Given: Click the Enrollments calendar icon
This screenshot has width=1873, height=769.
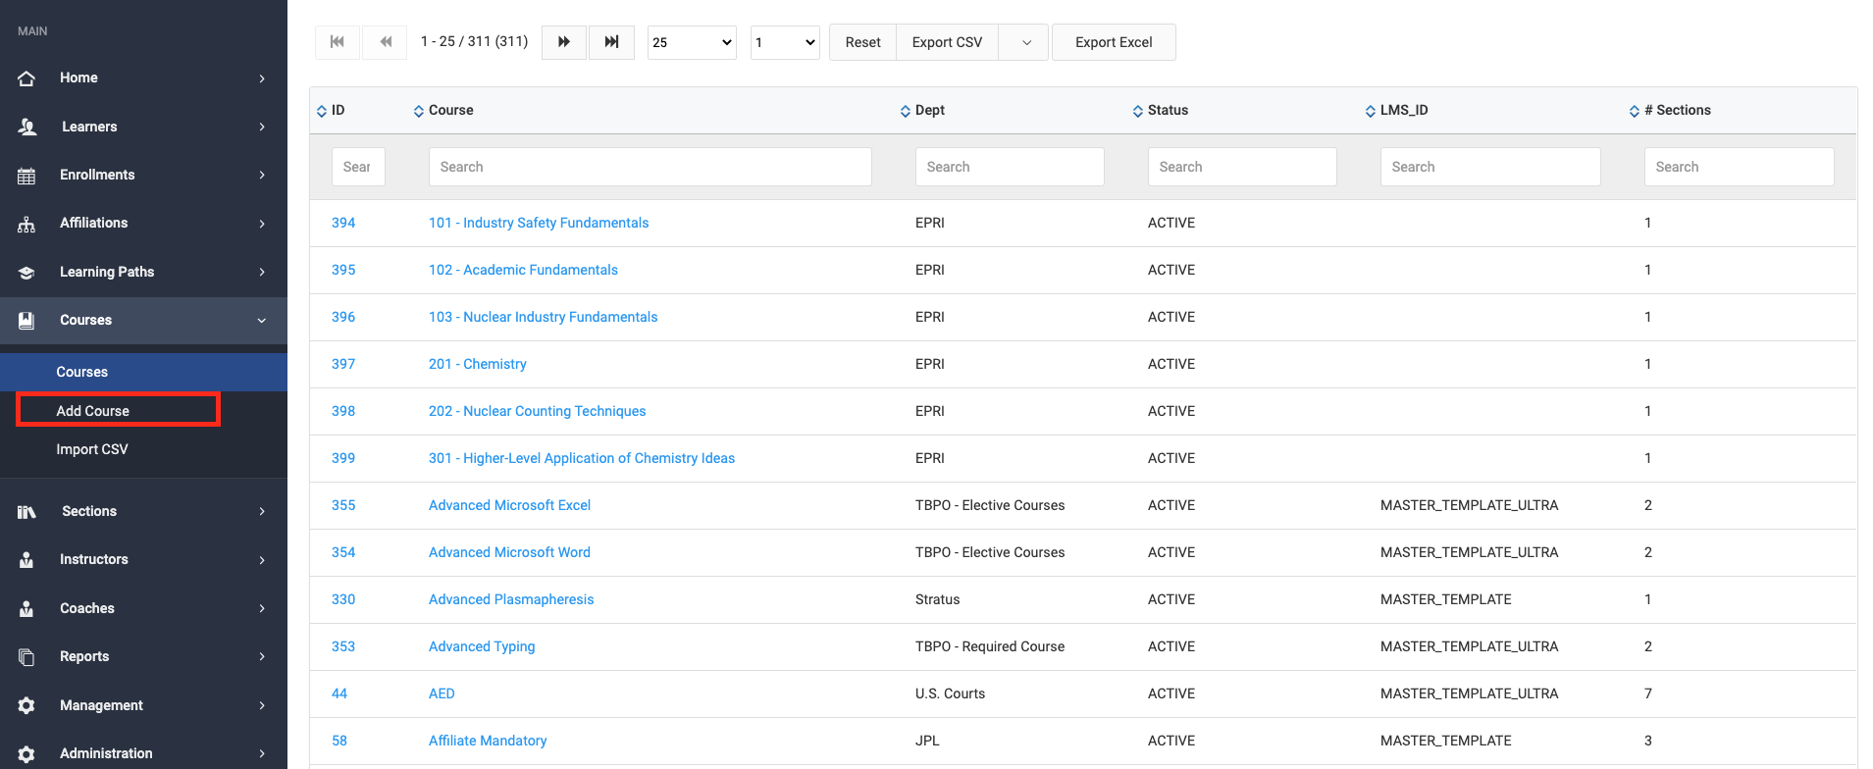Looking at the screenshot, I should tap(26, 176).
